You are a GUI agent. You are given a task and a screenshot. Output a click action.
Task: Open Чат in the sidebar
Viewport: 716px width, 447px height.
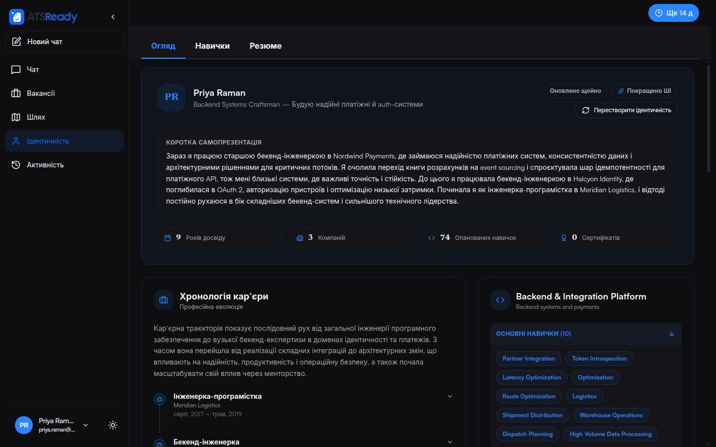click(x=64, y=70)
